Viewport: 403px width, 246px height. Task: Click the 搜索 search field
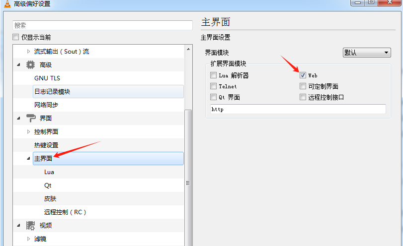tap(102, 25)
